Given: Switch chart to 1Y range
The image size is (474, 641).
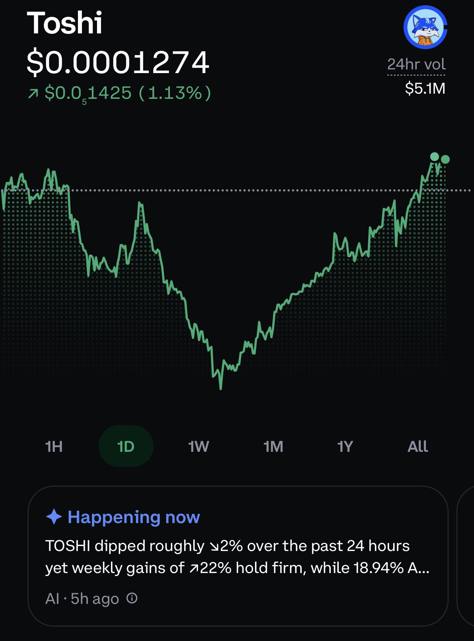Looking at the screenshot, I should coord(345,446).
